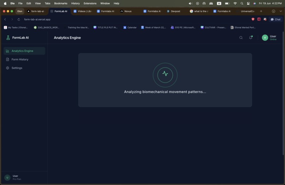Open Training the Idea M bookmark
This screenshot has height=185, width=285.
[76, 28]
